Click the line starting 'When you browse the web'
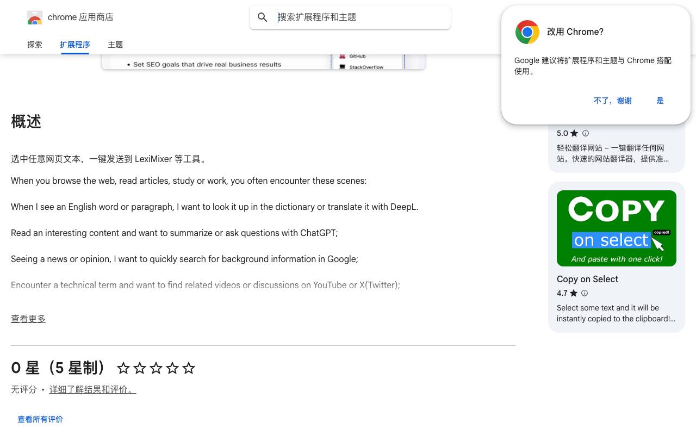Image resolution: width=696 pixels, height=435 pixels. pyautogui.click(x=189, y=181)
